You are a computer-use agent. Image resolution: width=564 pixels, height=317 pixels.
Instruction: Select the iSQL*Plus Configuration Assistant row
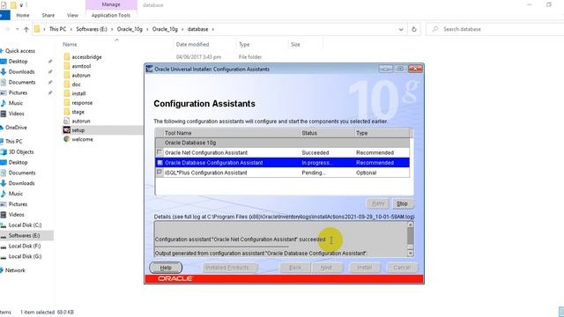tap(282, 173)
